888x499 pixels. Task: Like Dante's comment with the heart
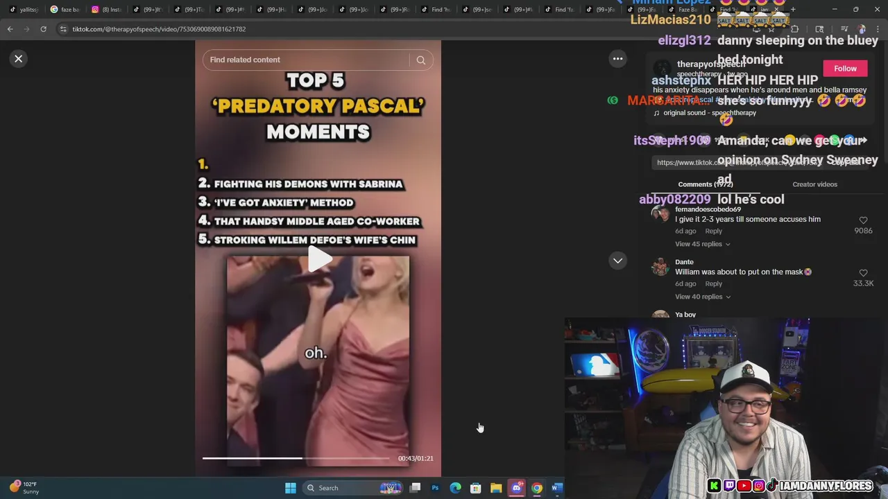pyautogui.click(x=863, y=273)
